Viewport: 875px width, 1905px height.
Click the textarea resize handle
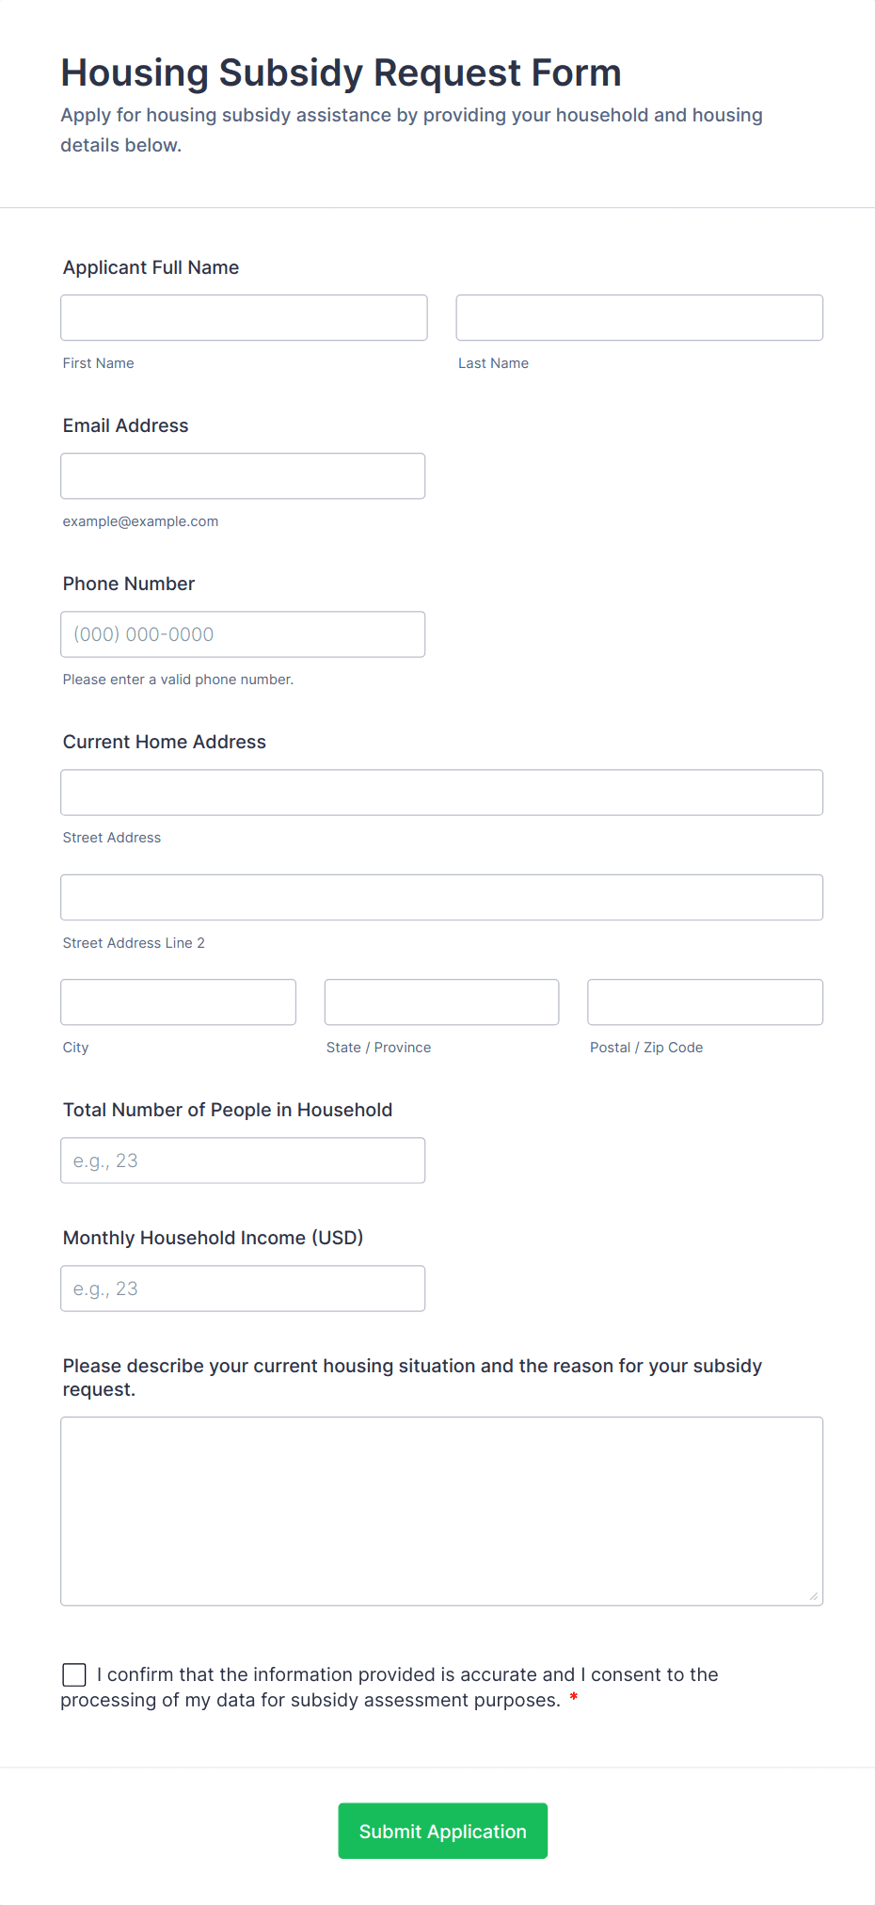tap(814, 1596)
